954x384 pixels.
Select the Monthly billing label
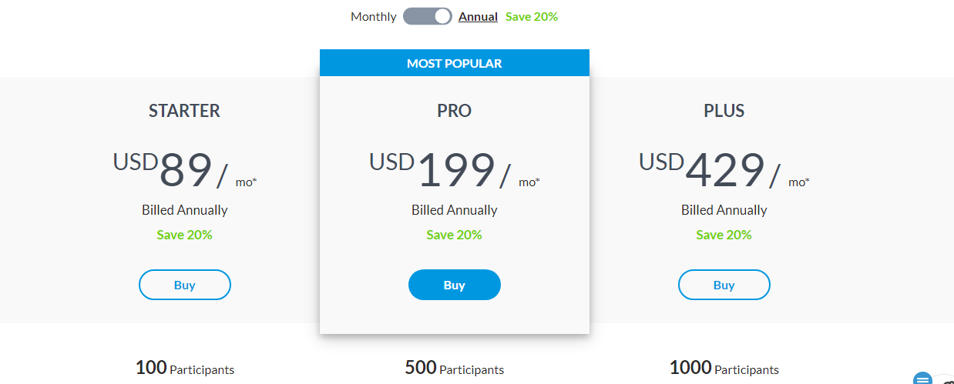tap(374, 16)
